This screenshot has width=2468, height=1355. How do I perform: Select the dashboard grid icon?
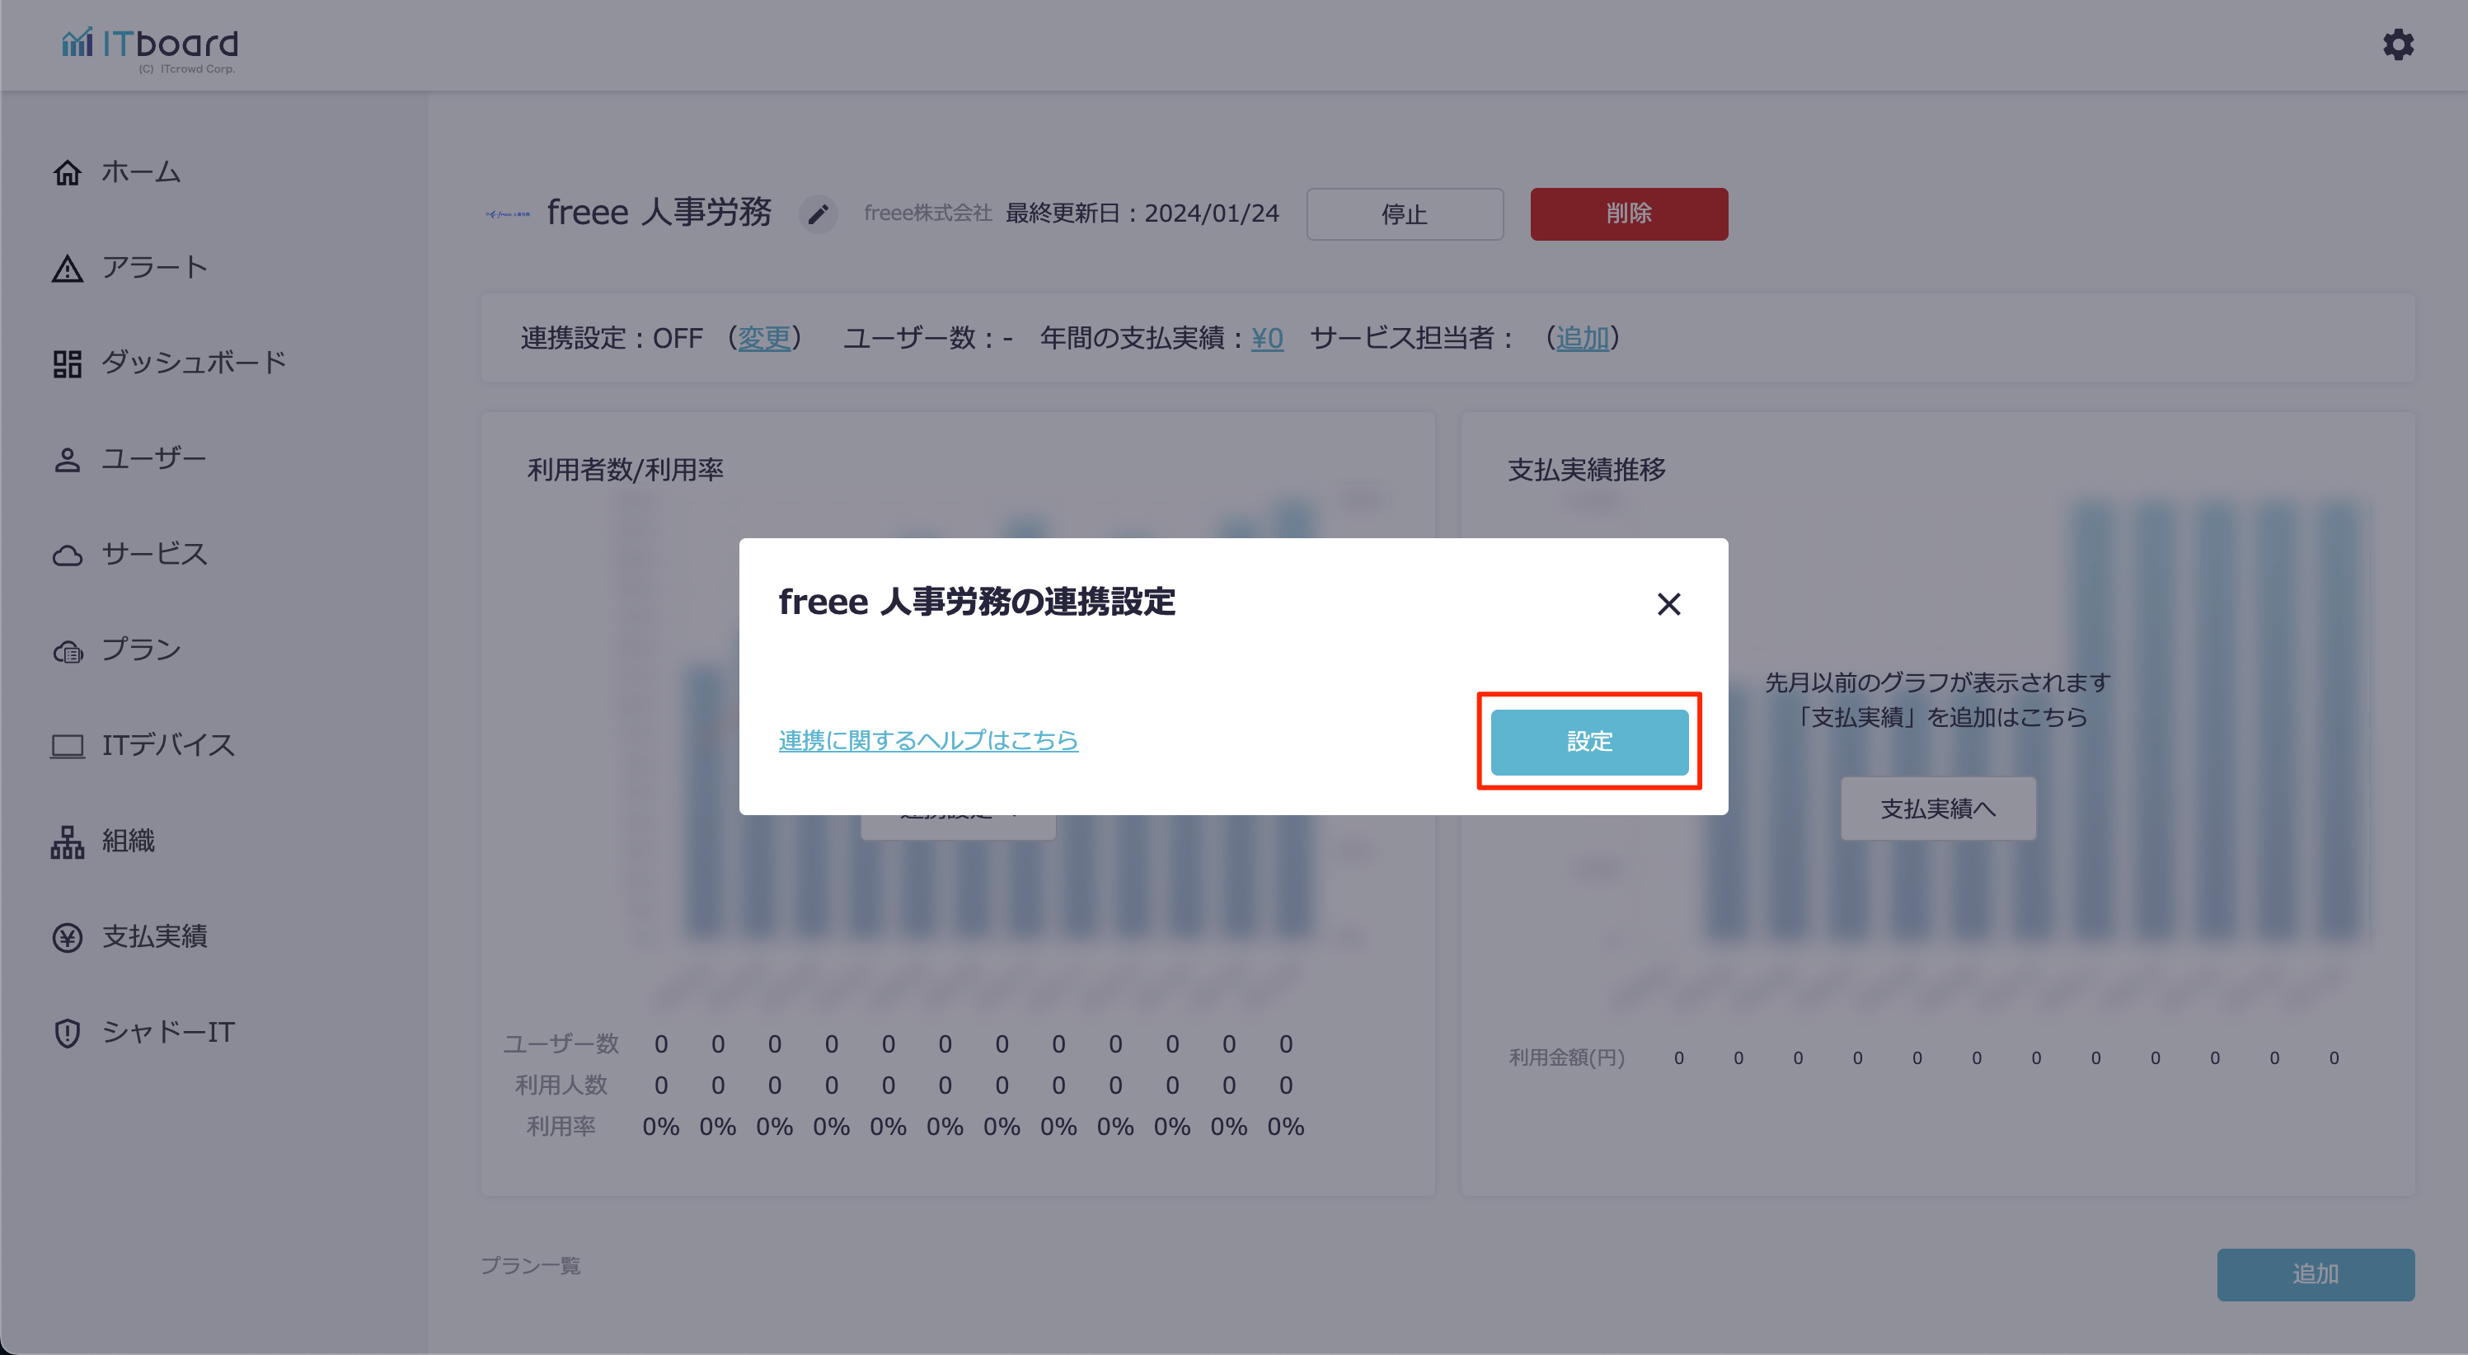67,363
